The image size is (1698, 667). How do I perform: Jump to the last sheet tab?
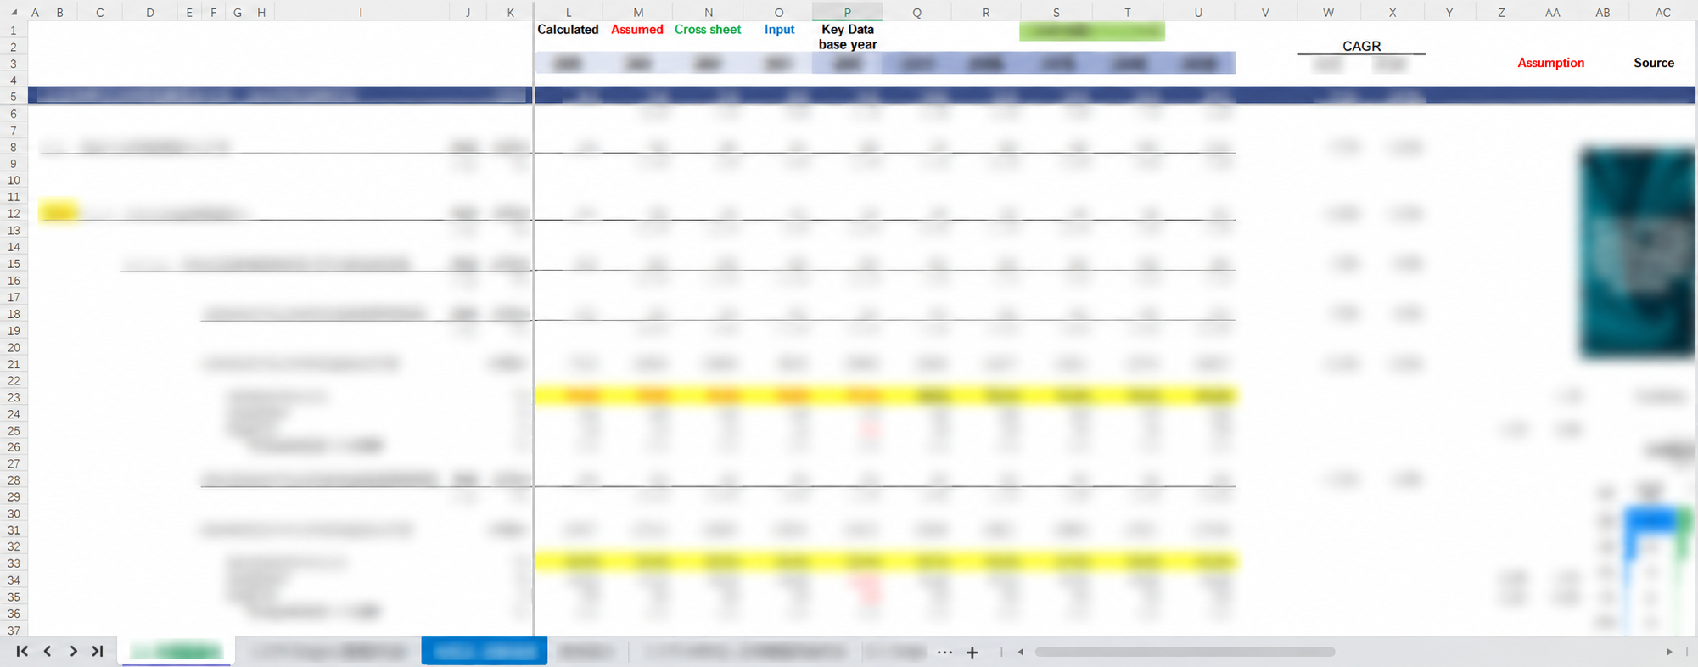[98, 651]
